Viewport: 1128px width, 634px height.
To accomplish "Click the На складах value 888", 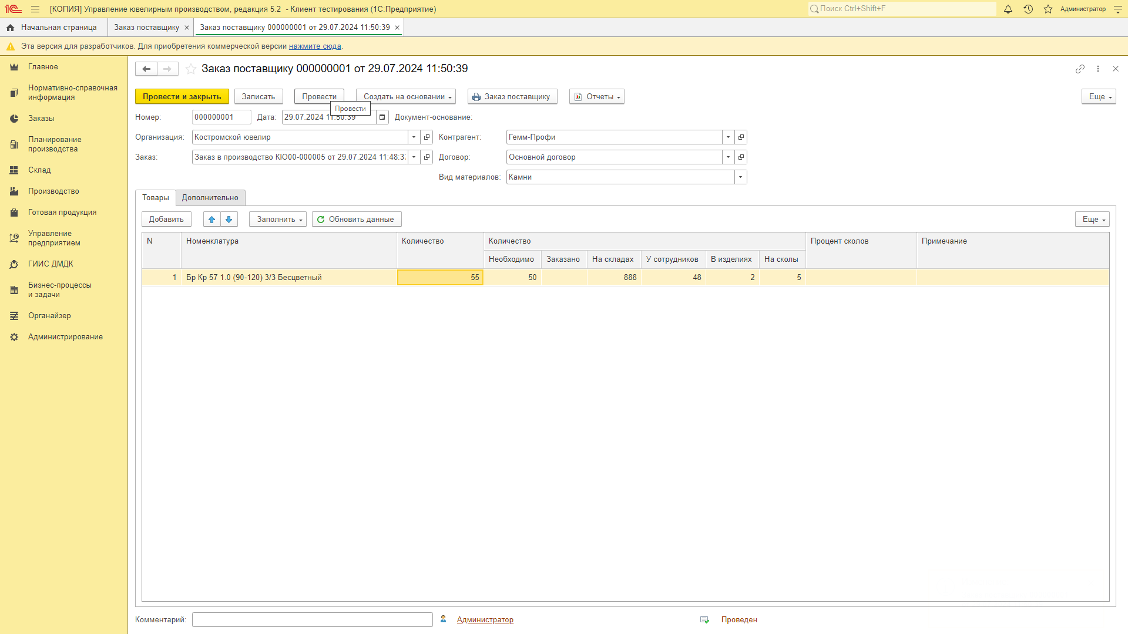I will click(614, 278).
